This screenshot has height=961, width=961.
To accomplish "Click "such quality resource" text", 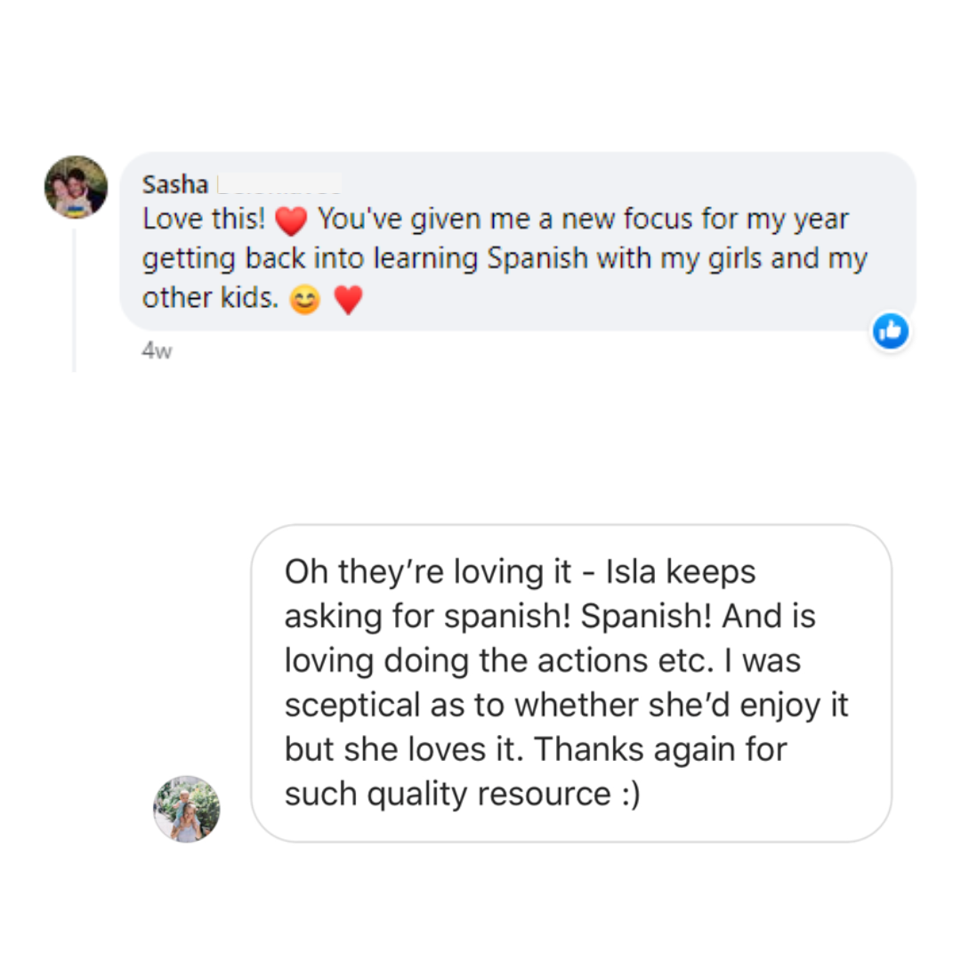I will pyautogui.click(x=447, y=794).
